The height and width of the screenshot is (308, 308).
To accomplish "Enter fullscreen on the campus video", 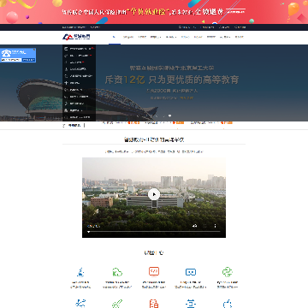I will click(204, 226).
